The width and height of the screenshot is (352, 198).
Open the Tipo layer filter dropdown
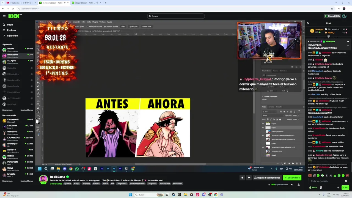269,112
